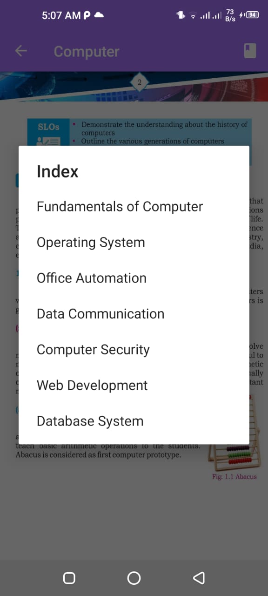
Task: Click the Index dialog heading
Action: 58,171
